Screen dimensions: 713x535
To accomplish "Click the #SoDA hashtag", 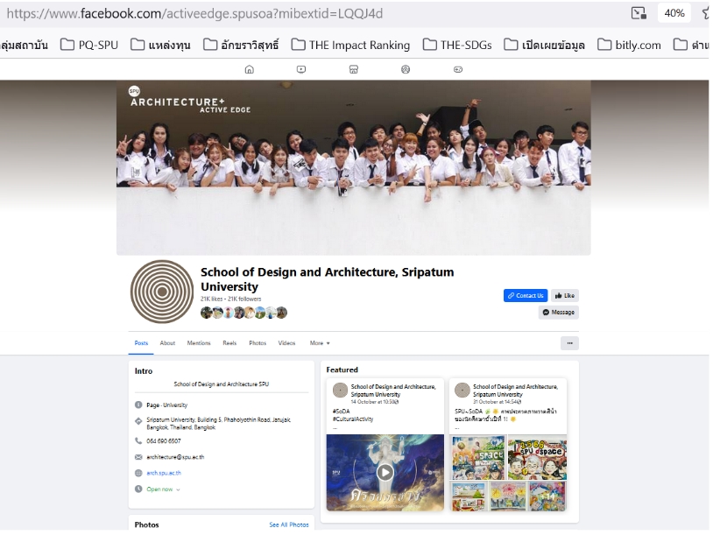I will click(341, 412).
